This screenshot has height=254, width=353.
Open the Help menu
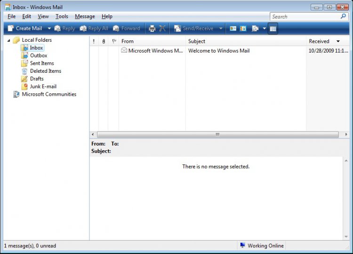pos(107,16)
